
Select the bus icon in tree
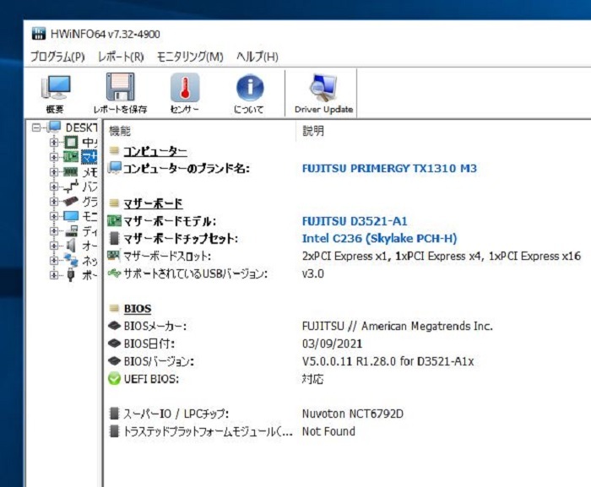tap(70, 187)
